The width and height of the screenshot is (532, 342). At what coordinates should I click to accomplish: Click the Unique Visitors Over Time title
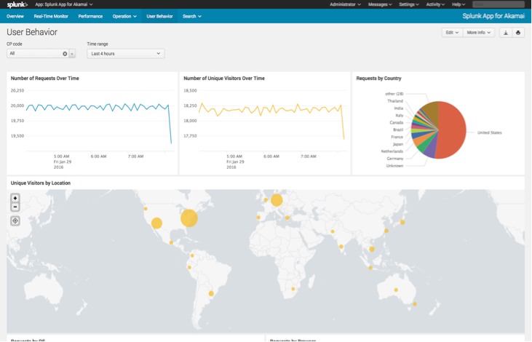click(224, 79)
